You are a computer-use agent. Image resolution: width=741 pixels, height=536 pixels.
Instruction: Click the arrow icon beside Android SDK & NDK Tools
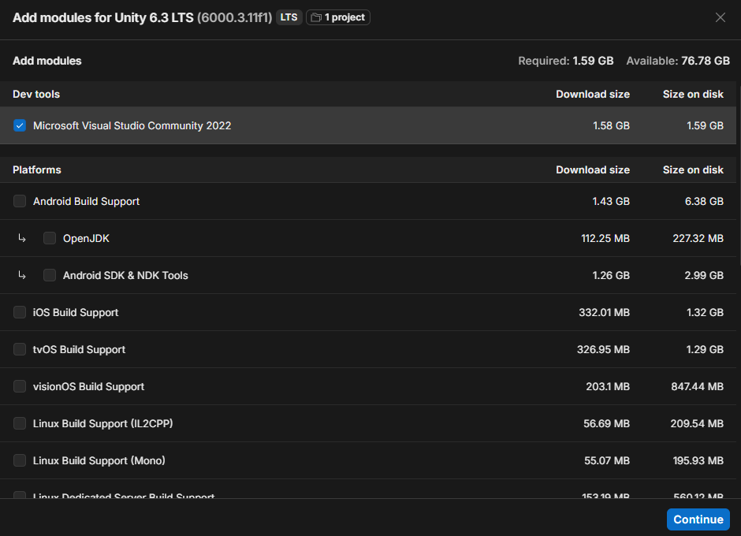pyautogui.click(x=22, y=275)
